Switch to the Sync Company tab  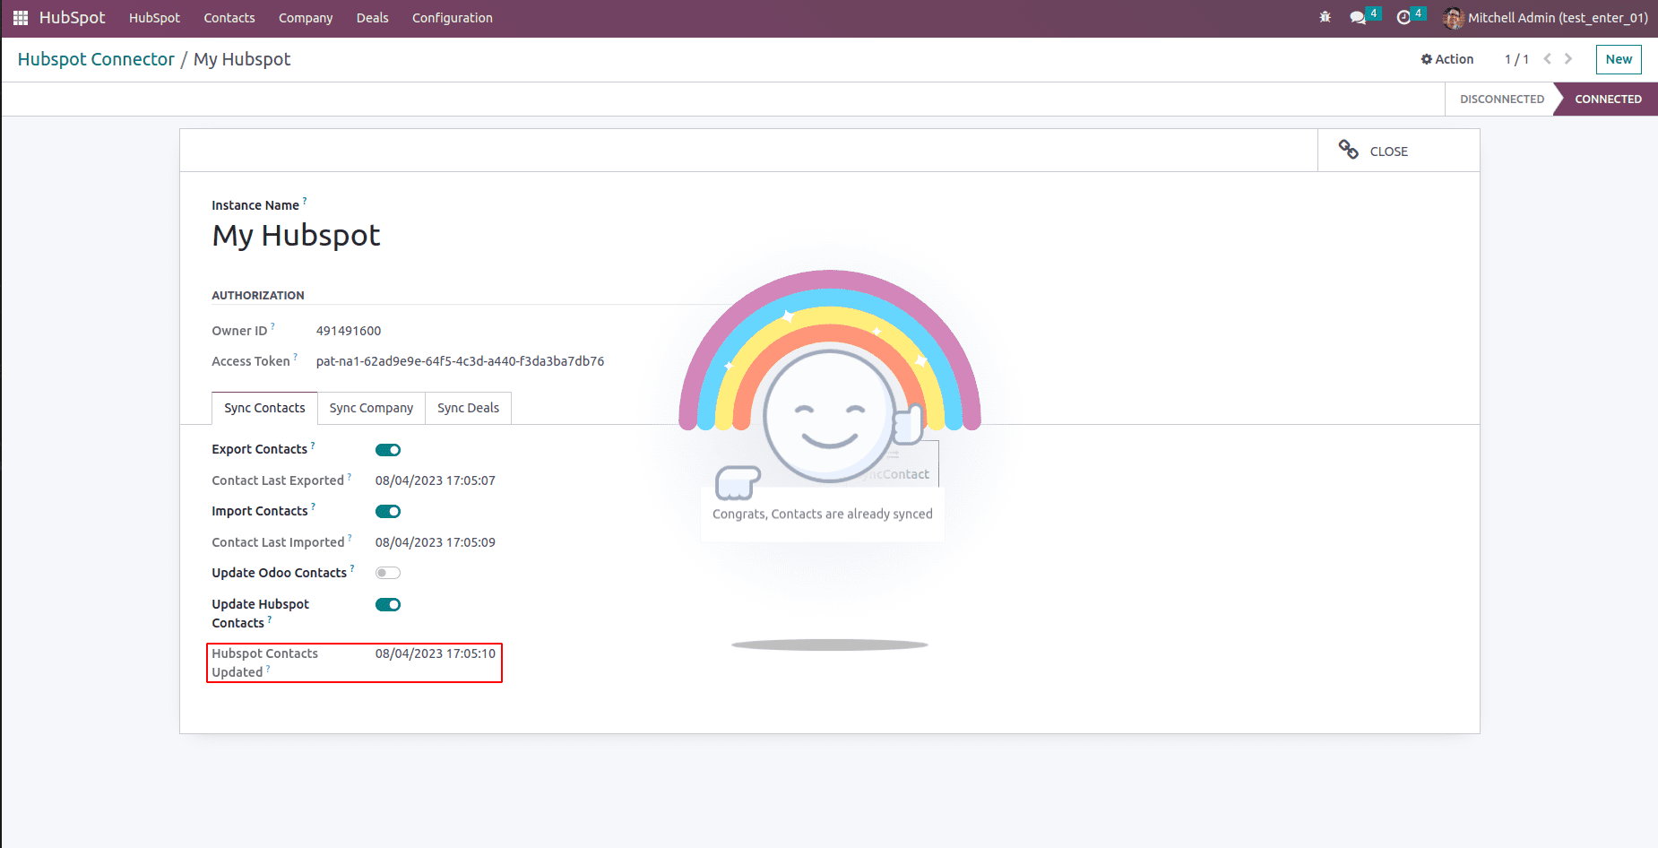[371, 408]
